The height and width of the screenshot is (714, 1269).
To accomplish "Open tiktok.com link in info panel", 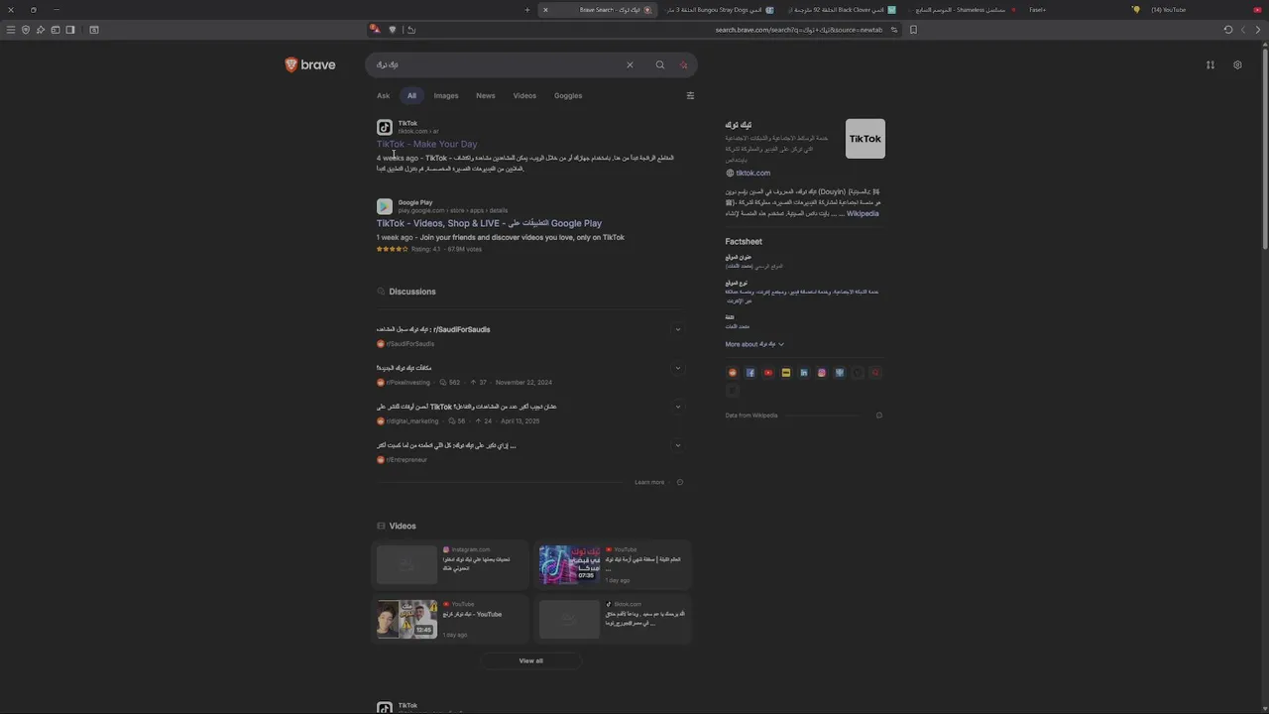I will [752, 173].
